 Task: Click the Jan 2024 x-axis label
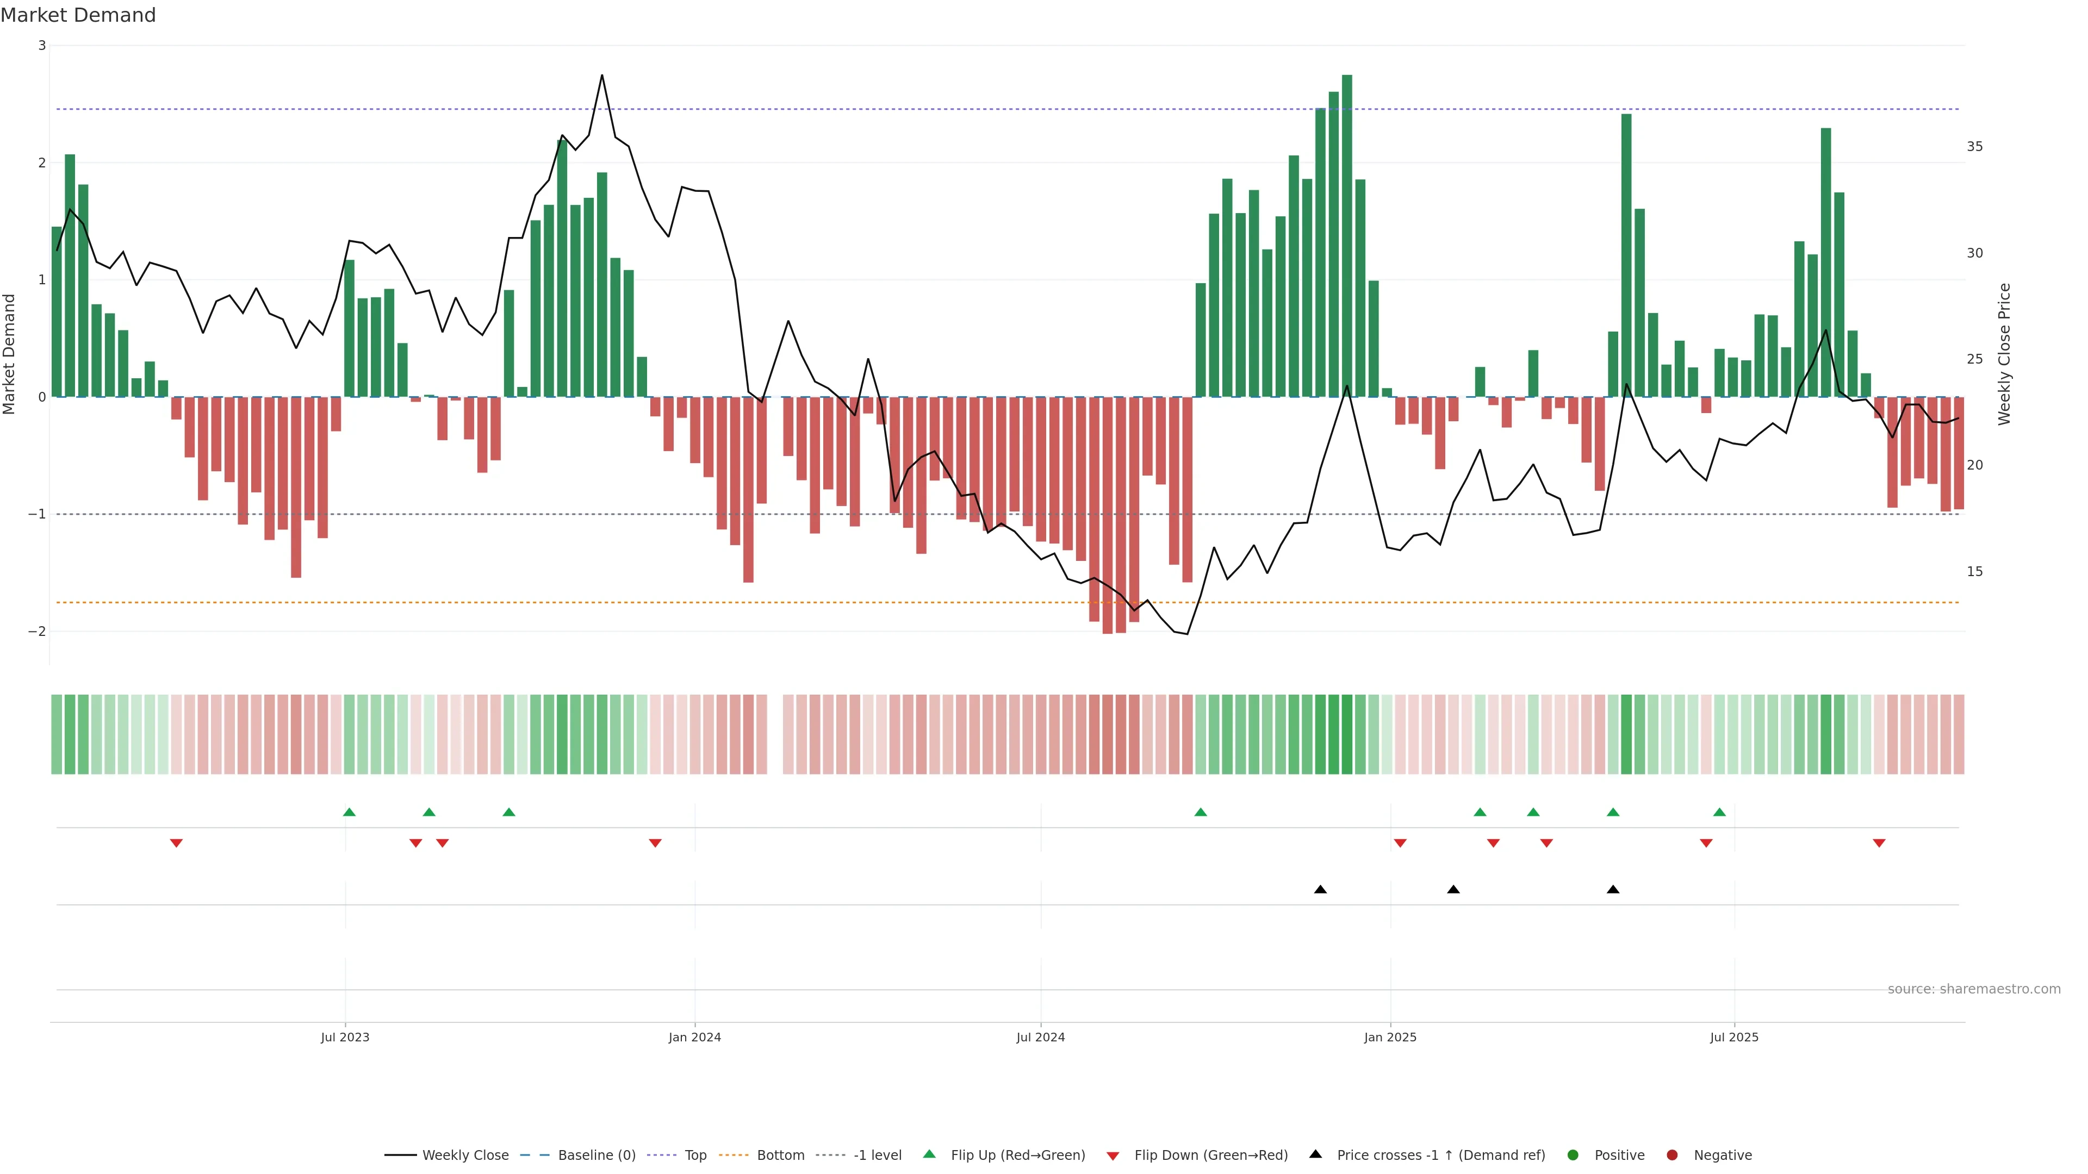pyautogui.click(x=695, y=1037)
